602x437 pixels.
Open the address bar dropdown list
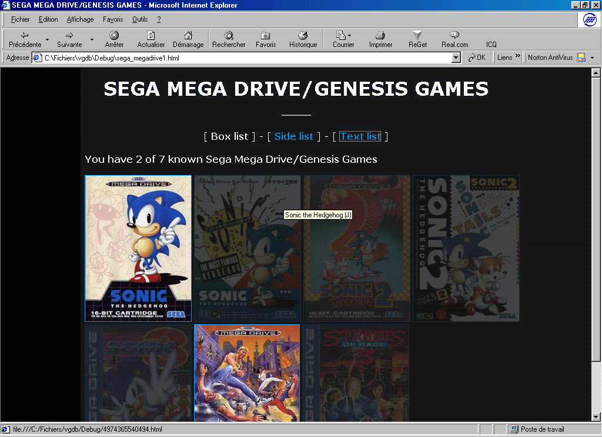456,58
